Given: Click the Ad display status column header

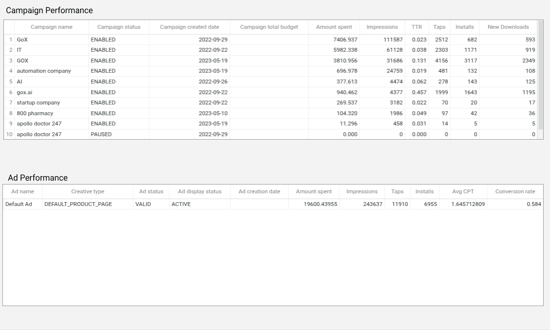Looking at the screenshot, I should point(200,191).
